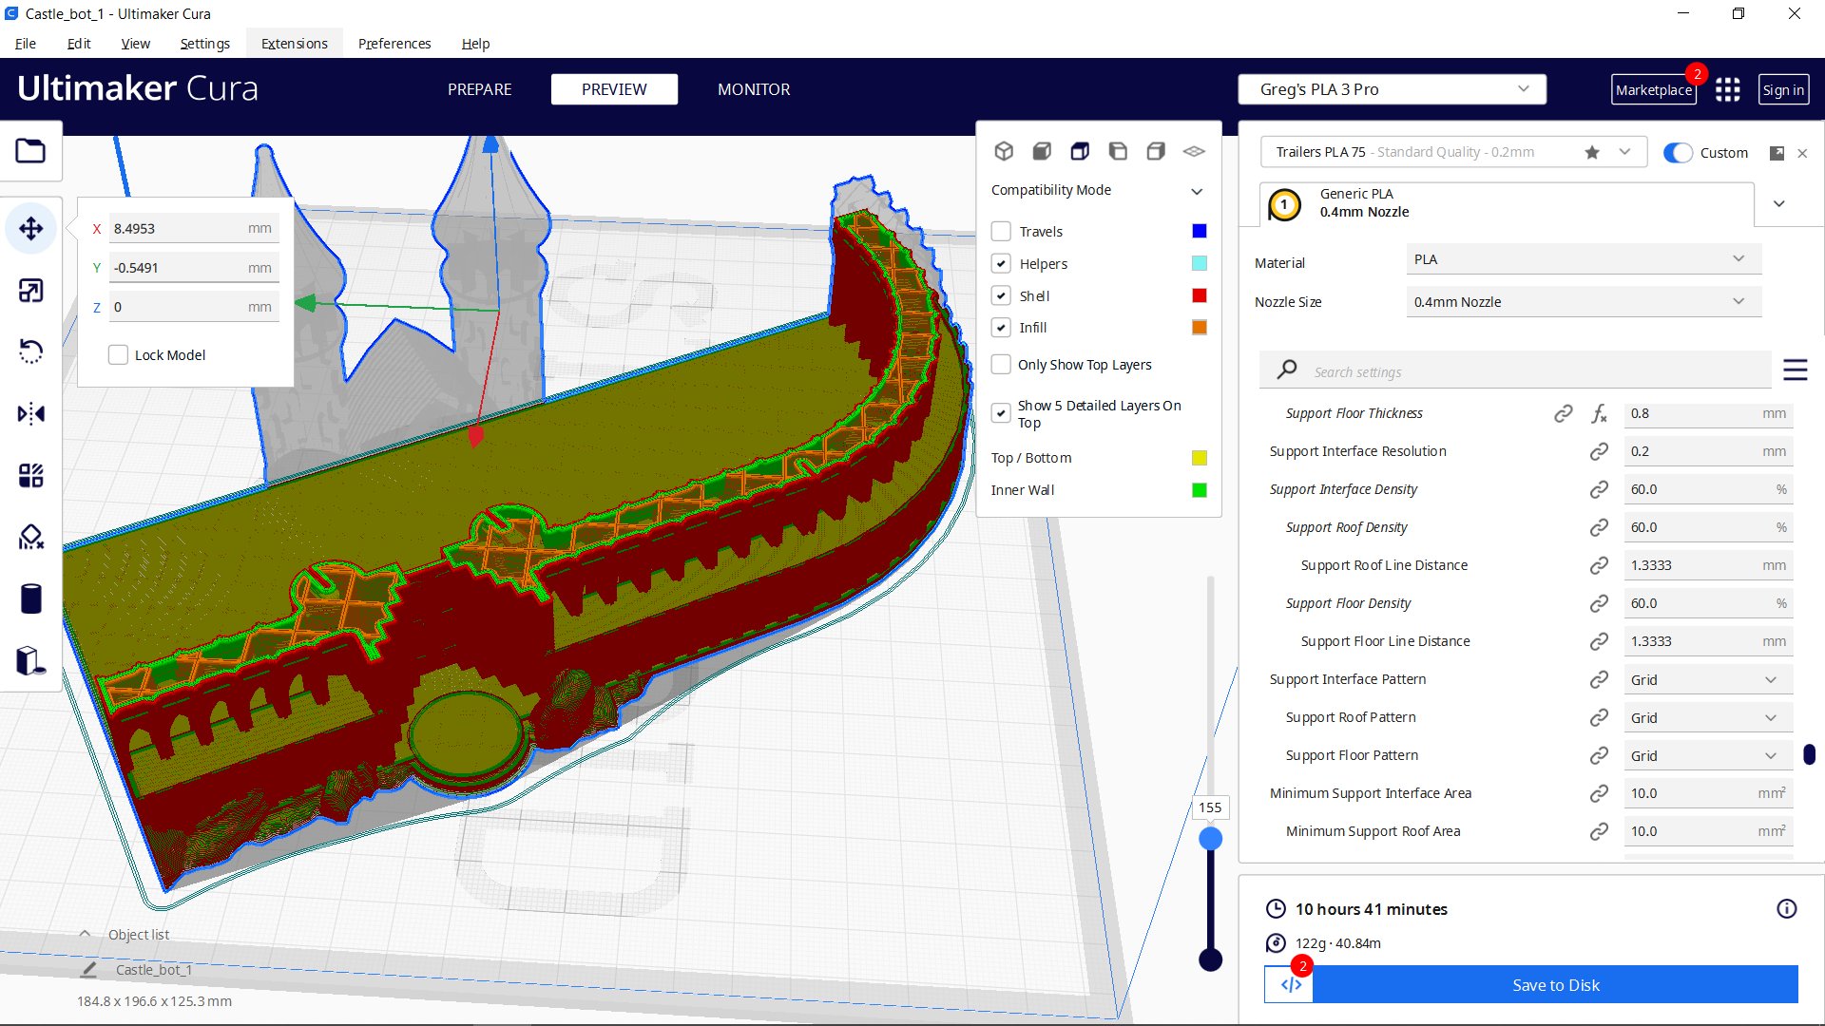Select the Mirror tool

[31, 413]
